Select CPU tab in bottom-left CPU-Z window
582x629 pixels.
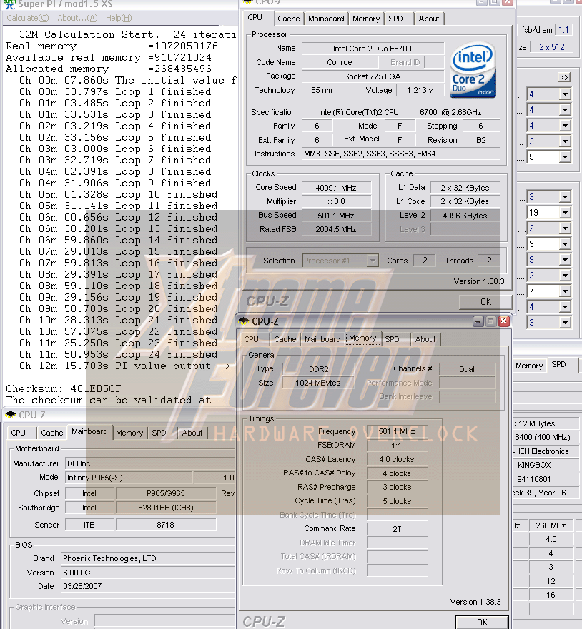tap(18, 433)
